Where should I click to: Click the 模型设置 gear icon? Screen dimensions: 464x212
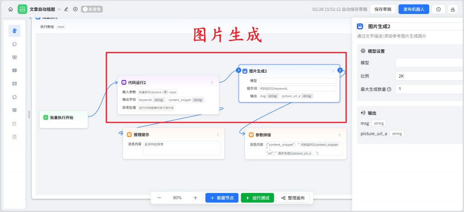pos(363,51)
